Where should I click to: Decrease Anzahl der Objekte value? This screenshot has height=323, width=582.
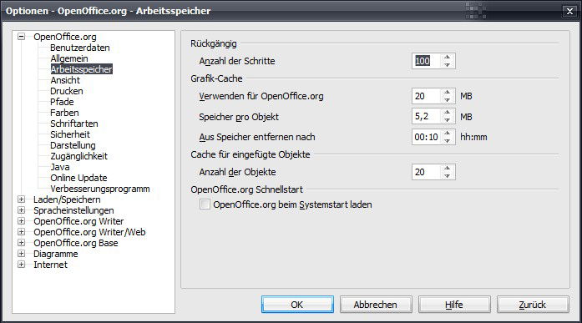[448, 176]
